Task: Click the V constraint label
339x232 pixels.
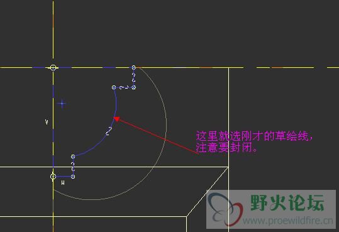Action: tap(47, 122)
